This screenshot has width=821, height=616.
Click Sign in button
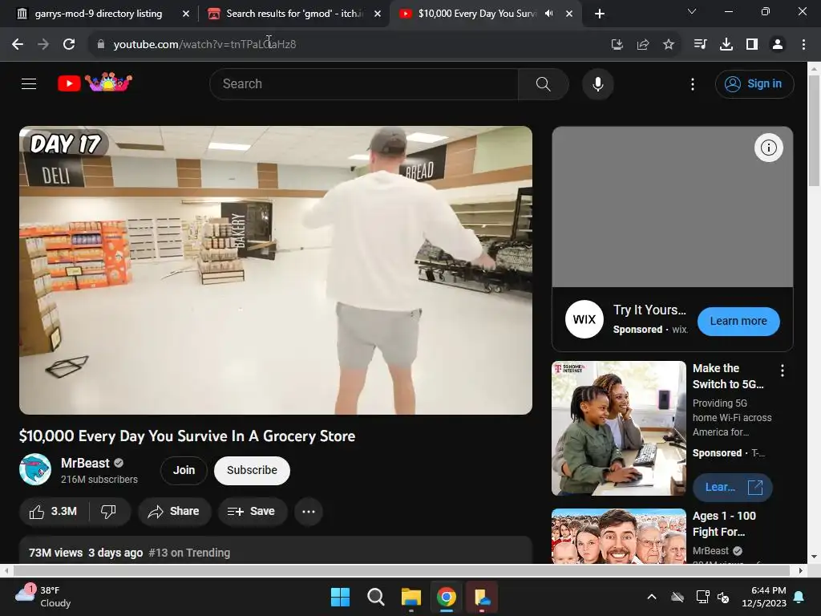point(754,83)
